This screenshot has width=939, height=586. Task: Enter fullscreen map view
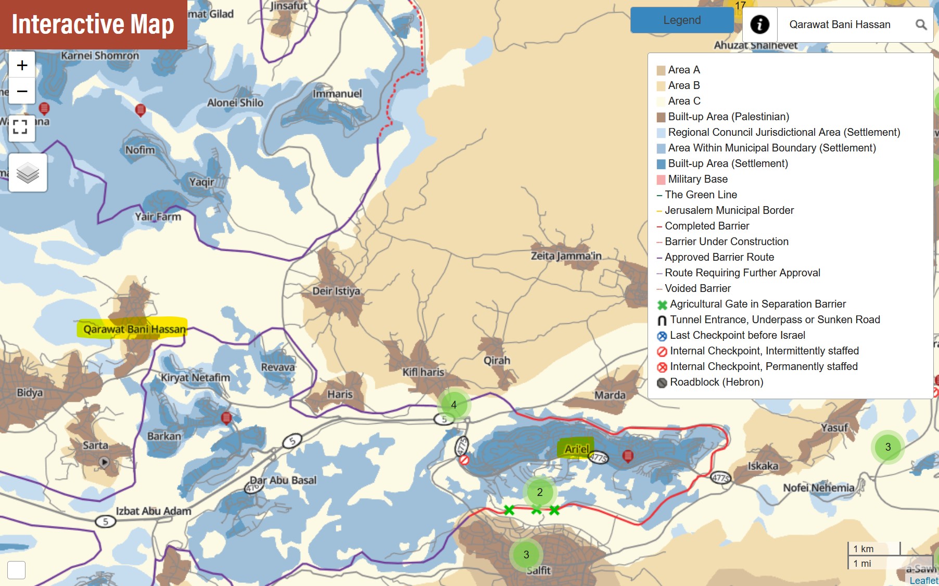21,128
